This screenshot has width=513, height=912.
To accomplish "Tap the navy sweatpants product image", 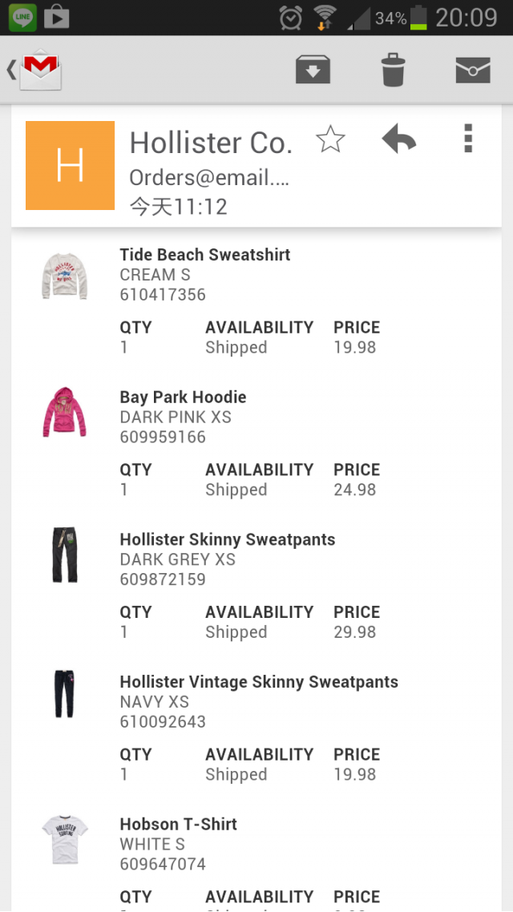I will 64,694.
